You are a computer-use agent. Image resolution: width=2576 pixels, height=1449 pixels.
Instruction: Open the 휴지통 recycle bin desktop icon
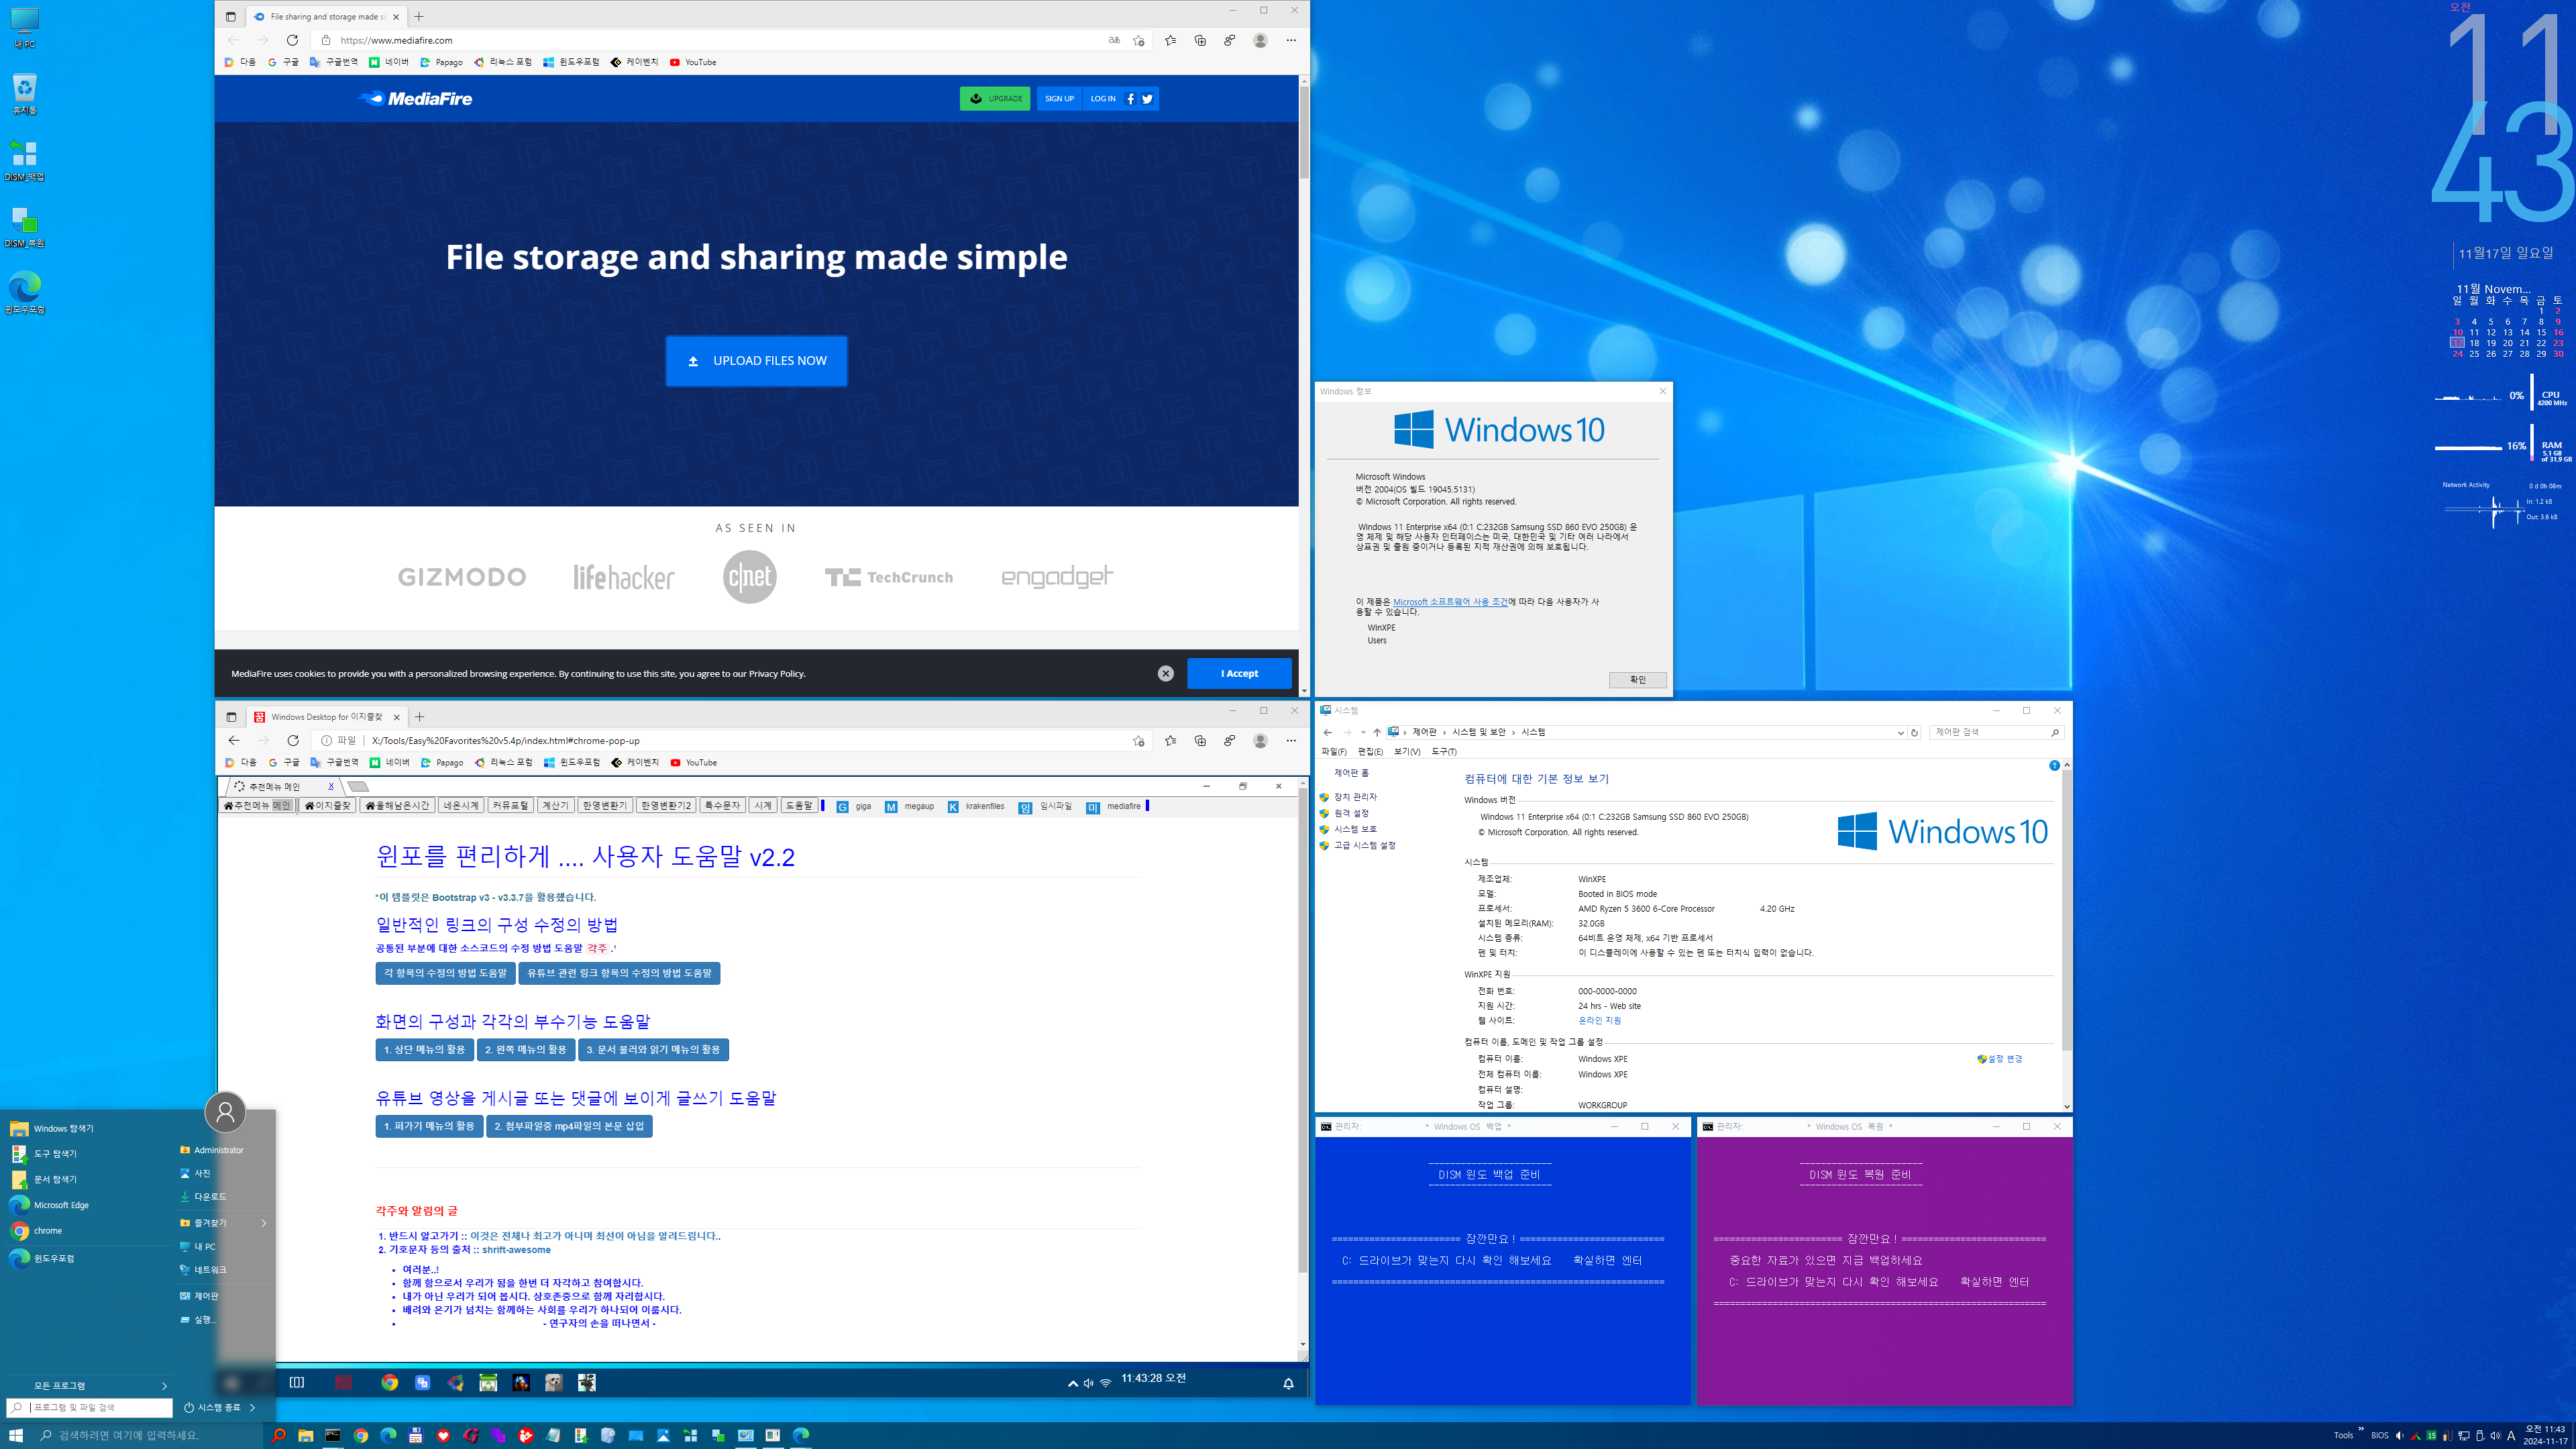click(24, 94)
